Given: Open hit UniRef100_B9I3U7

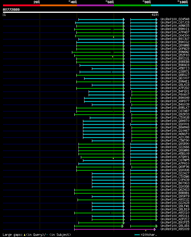Looking at the screenshot, I should [175, 39].
